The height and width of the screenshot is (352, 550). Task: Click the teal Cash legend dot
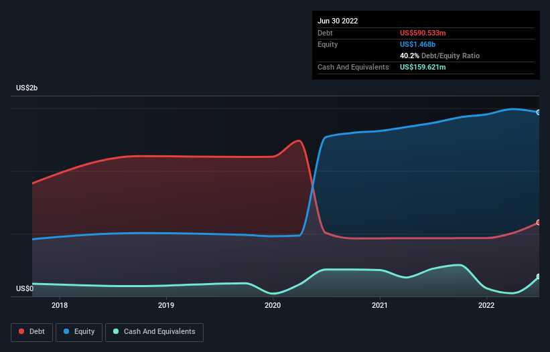click(116, 331)
